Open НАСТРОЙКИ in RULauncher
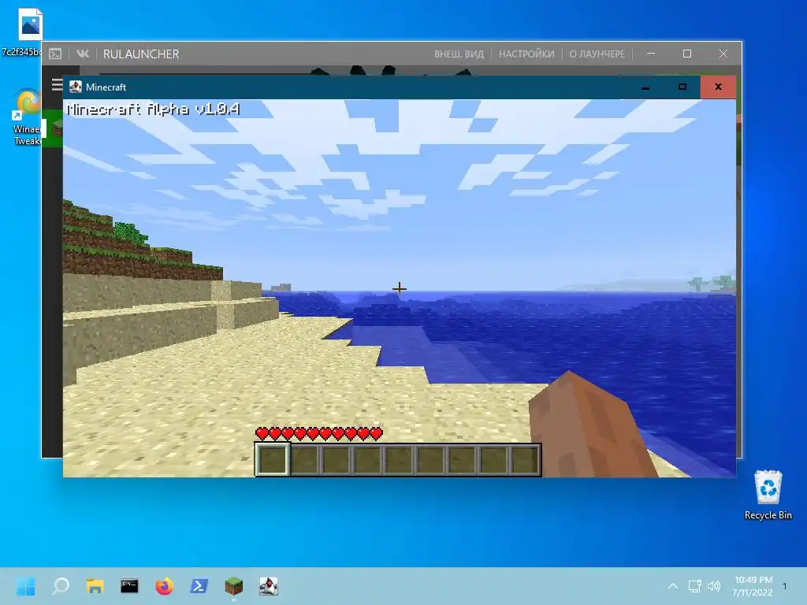This screenshot has height=605, width=807. [526, 54]
